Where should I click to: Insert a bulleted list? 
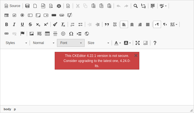(80, 24)
